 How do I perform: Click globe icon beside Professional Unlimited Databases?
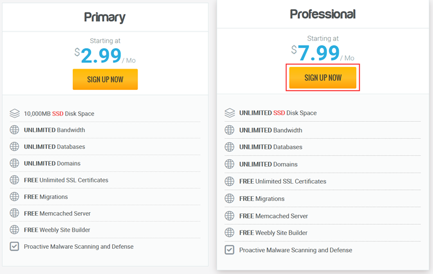(229, 147)
